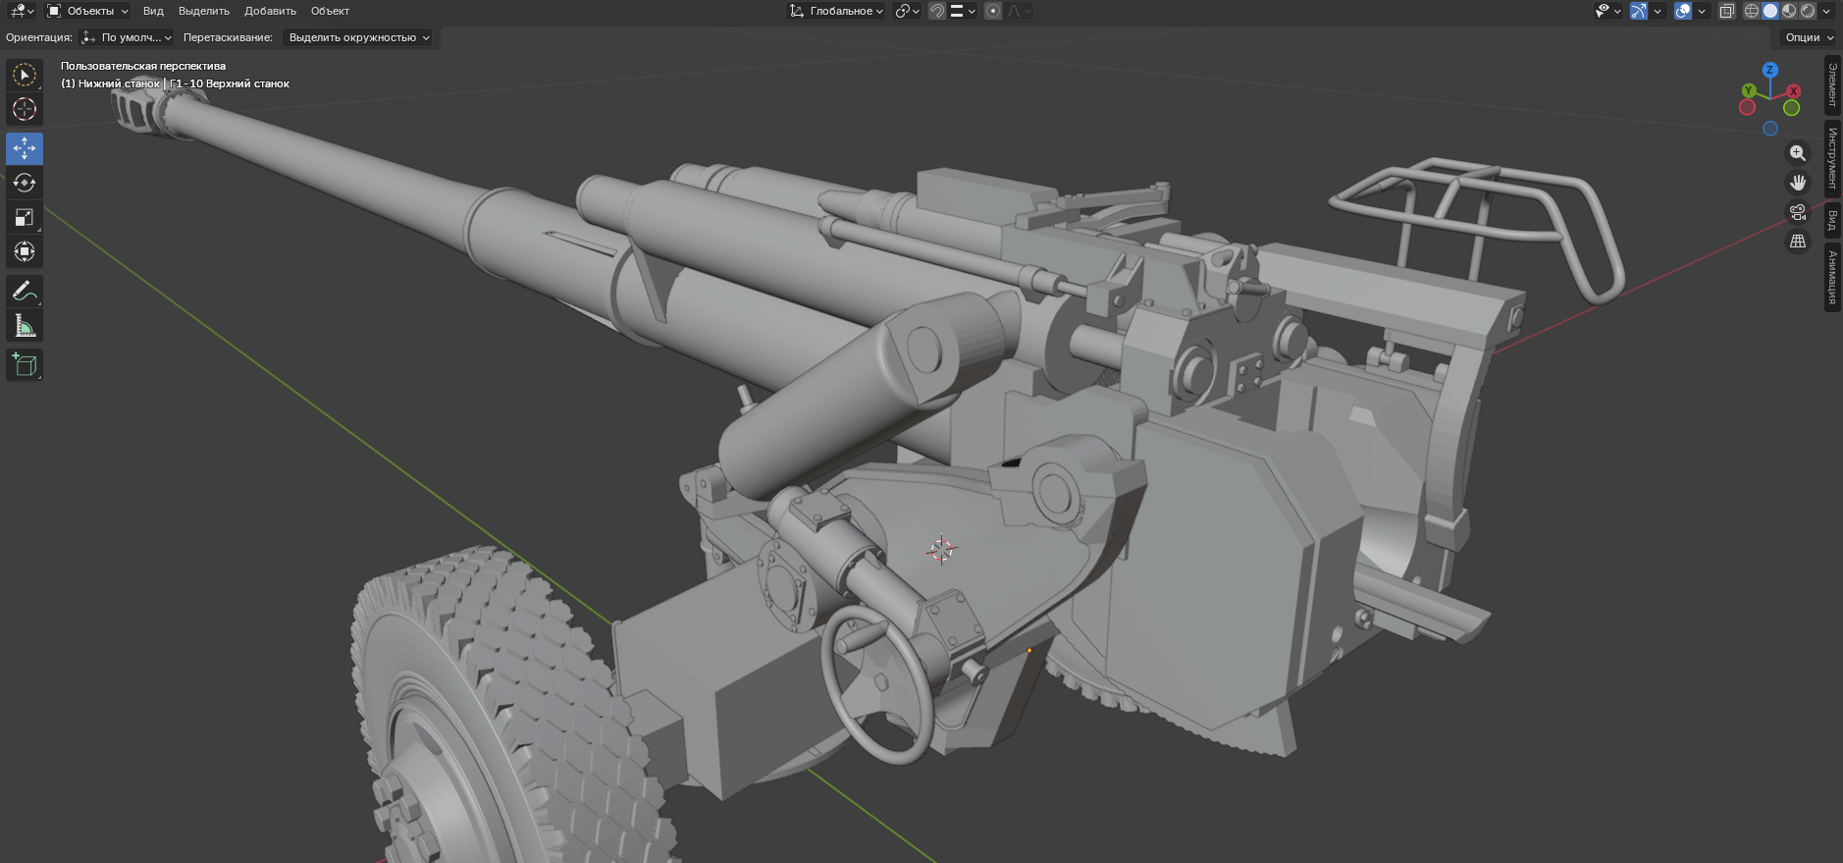Click the red X axis on gizmo

coord(1793,90)
